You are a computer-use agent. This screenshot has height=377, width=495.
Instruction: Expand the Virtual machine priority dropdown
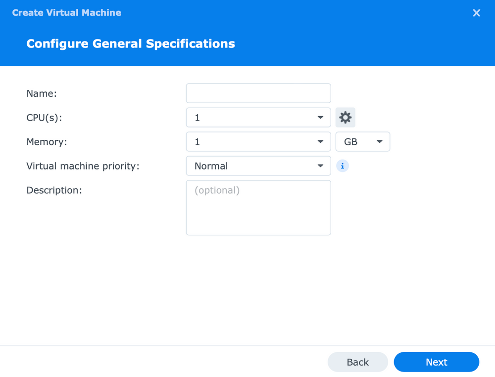(320, 166)
